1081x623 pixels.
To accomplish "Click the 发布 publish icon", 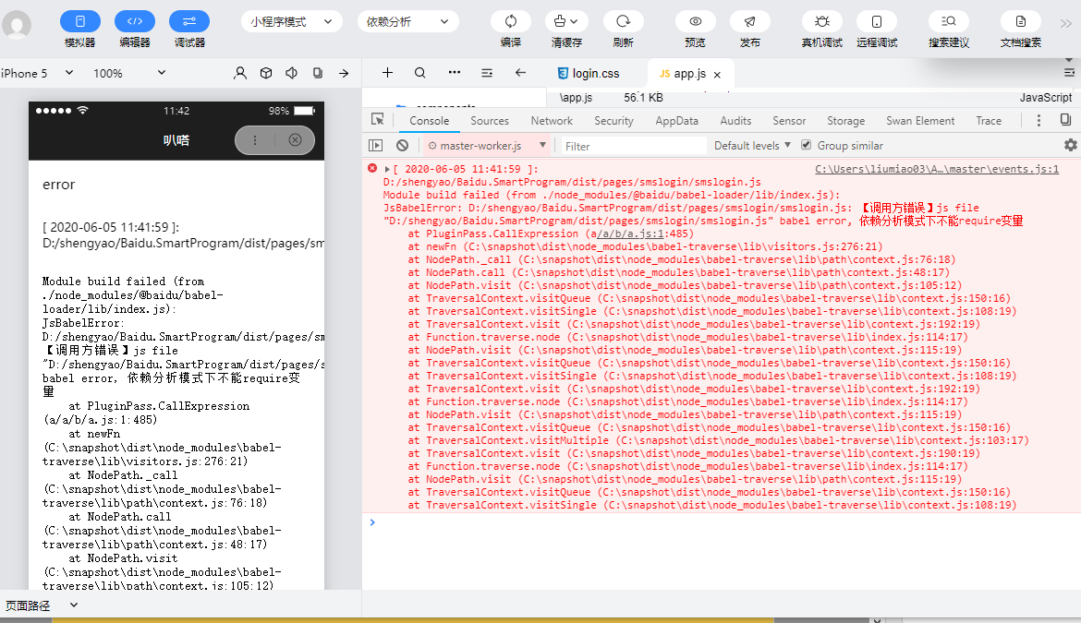I will [x=749, y=21].
